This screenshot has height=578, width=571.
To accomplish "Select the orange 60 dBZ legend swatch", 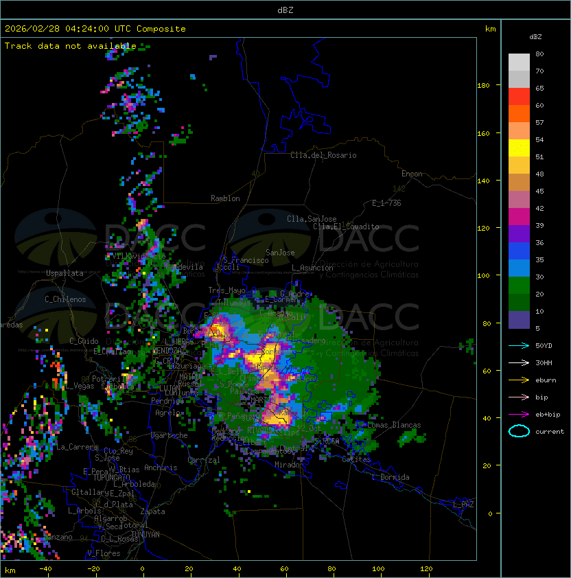I will pyautogui.click(x=519, y=114).
